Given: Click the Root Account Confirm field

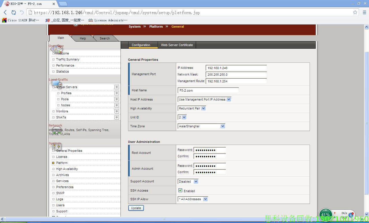Looking at the screenshot, I should tap(210, 156).
